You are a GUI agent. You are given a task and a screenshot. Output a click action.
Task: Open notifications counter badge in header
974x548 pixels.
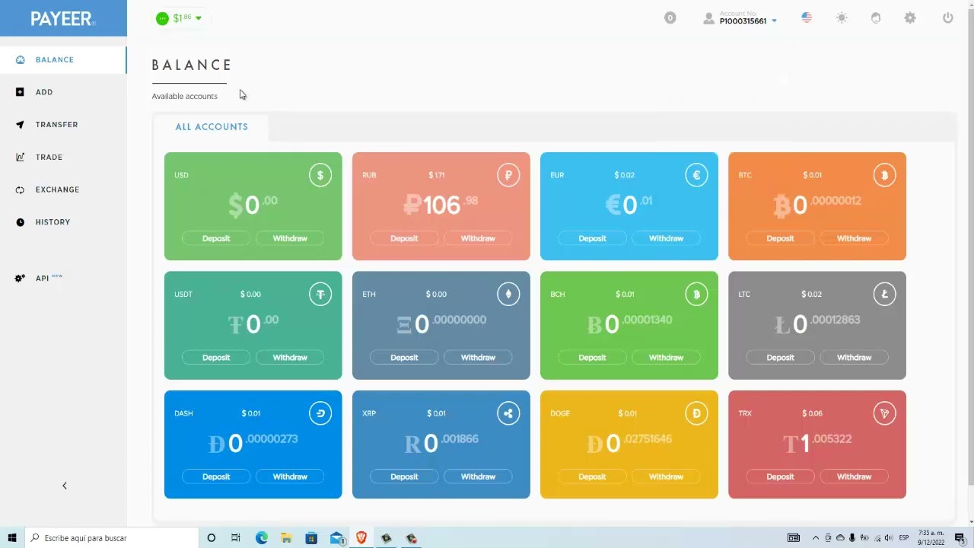click(670, 18)
